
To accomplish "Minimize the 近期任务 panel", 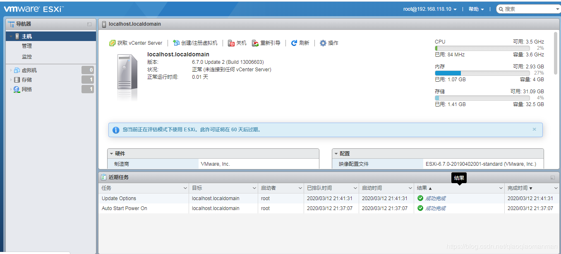I will 552,177.
